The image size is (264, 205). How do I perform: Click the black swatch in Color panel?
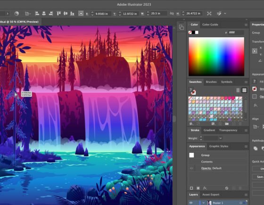click(x=193, y=33)
